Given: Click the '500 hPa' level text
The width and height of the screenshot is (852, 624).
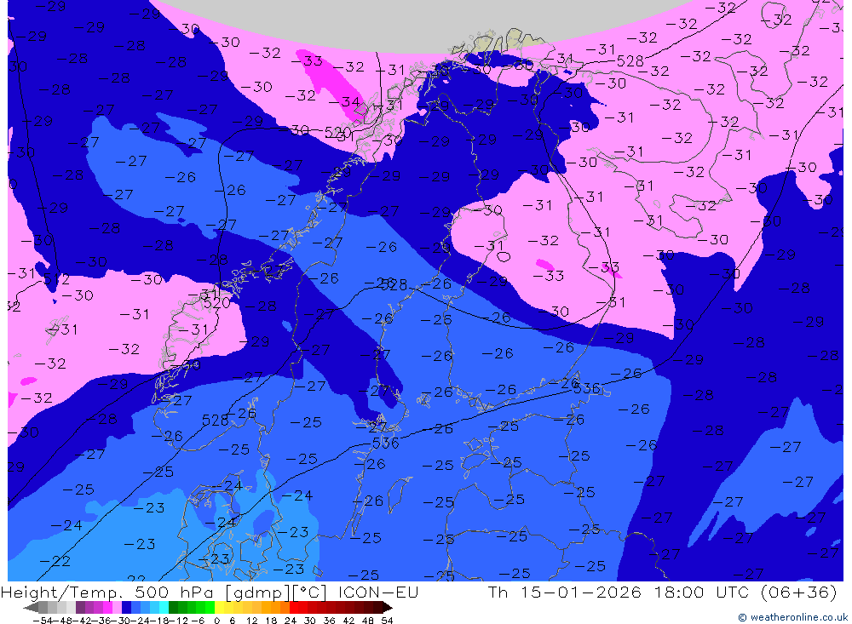Looking at the screenshot, I should click(173, 592).
